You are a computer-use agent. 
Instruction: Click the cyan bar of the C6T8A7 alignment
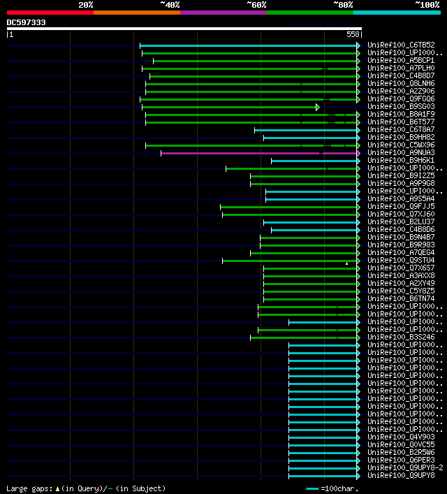[305, 130]
